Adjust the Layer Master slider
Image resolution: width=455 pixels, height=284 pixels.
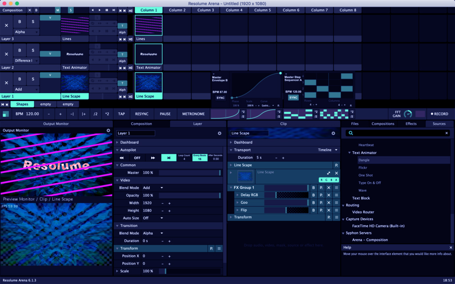(189, 173)
